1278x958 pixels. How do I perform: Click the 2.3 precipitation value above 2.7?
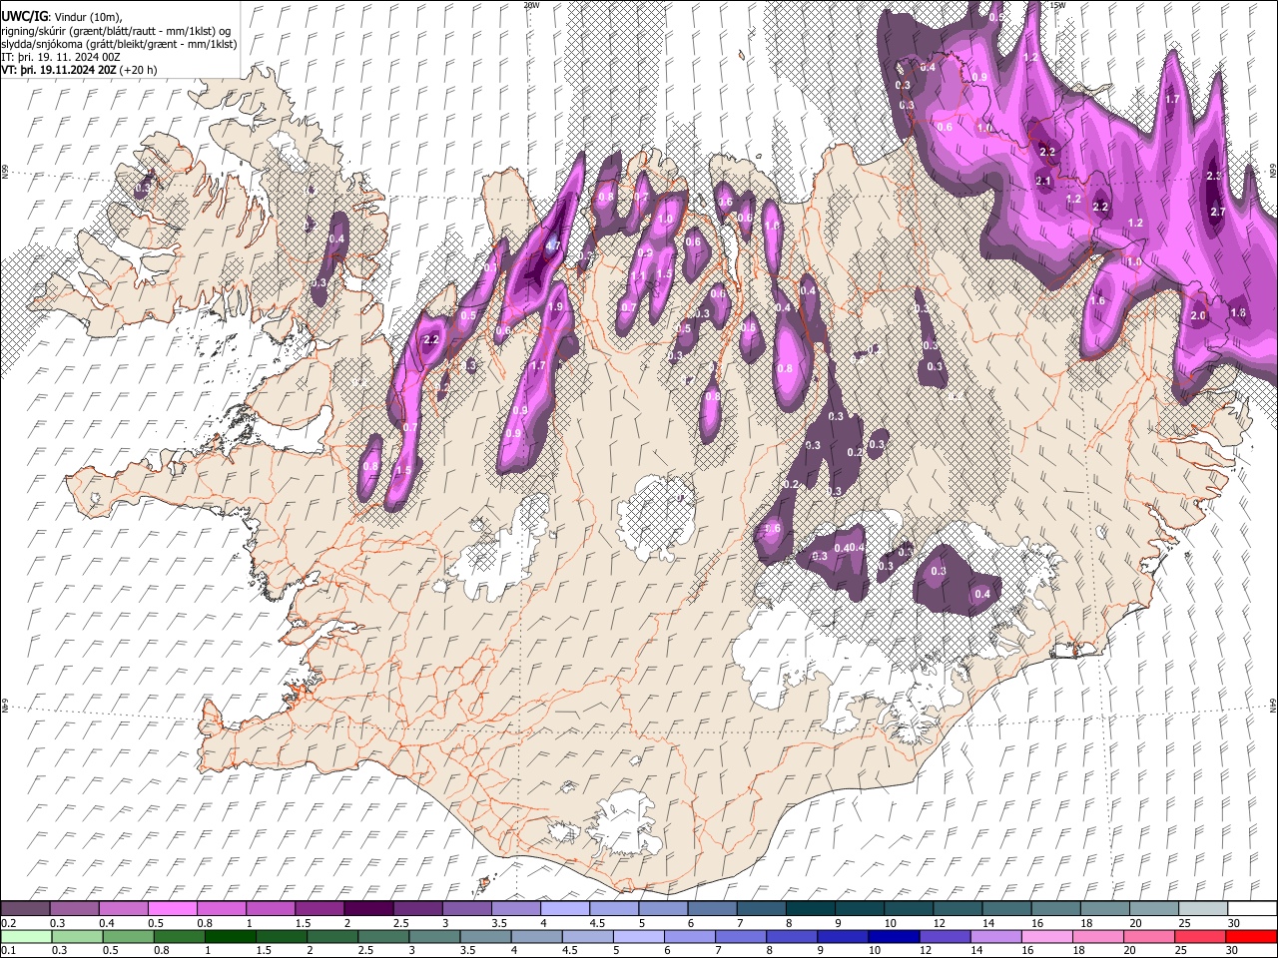(x=1214, y=176)
